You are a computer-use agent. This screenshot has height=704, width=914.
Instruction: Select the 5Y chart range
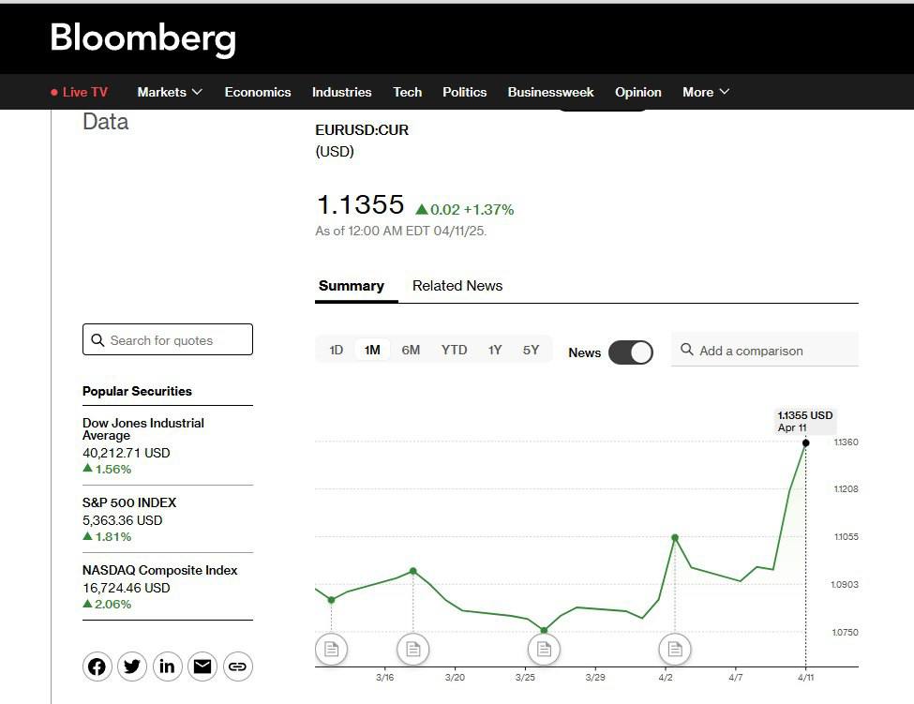point(531,350)
